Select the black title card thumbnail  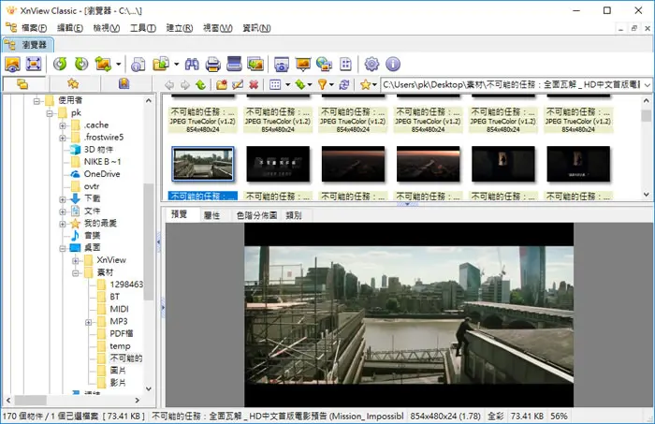pyautogui.click(x=278, y=164)
